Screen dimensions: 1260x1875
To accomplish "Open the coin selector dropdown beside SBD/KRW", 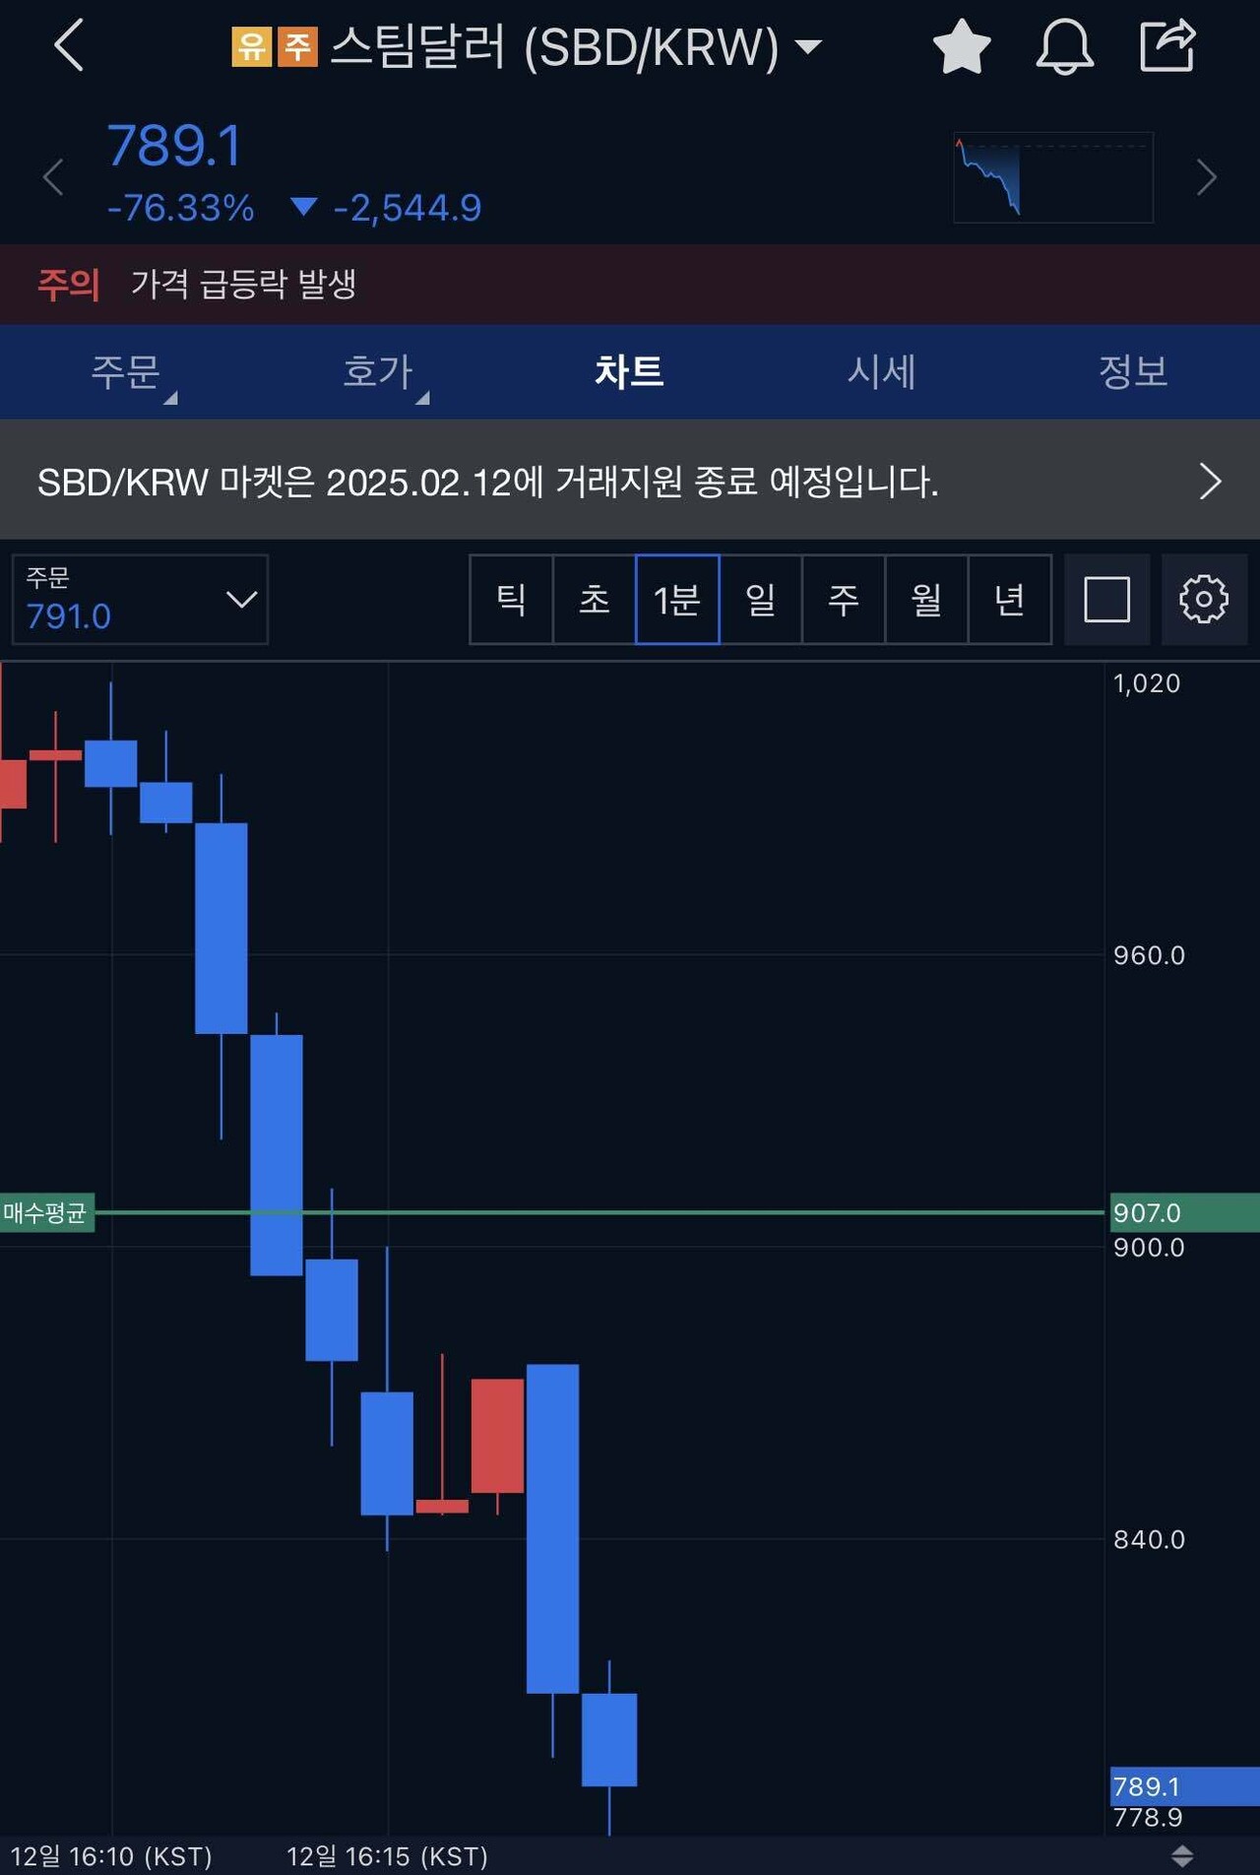I will [x=808, y=46].
